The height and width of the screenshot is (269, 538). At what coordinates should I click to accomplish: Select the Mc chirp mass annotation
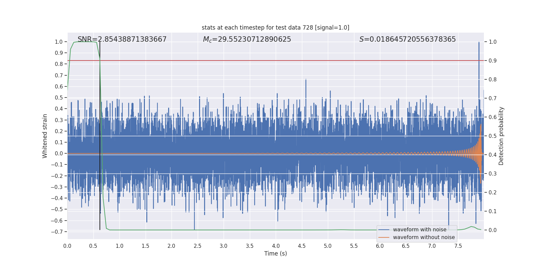[x=247, y=39]
